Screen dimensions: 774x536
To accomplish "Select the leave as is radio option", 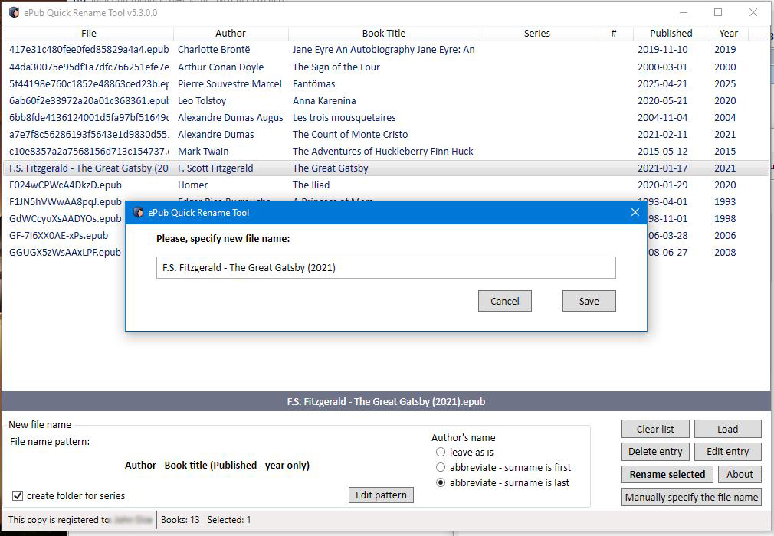I will (441, 453).
